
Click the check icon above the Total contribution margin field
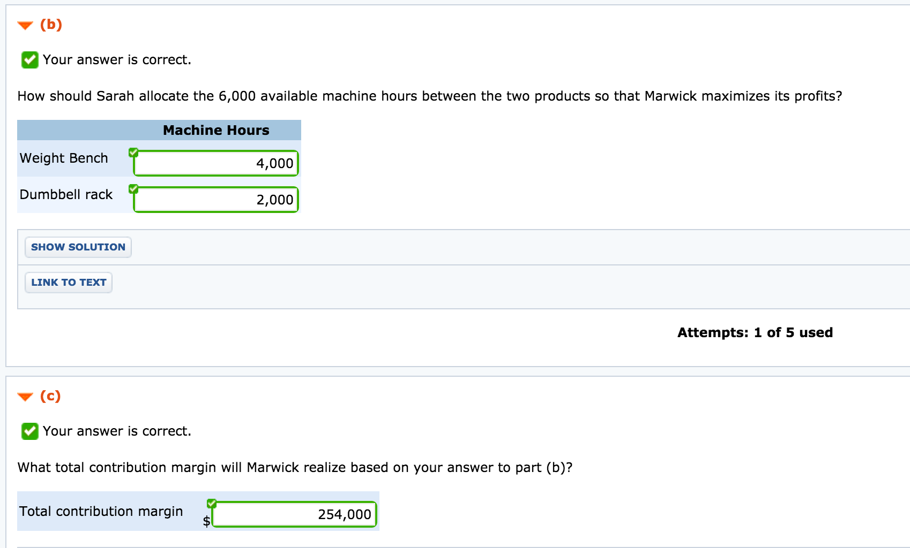click(211, 503)
